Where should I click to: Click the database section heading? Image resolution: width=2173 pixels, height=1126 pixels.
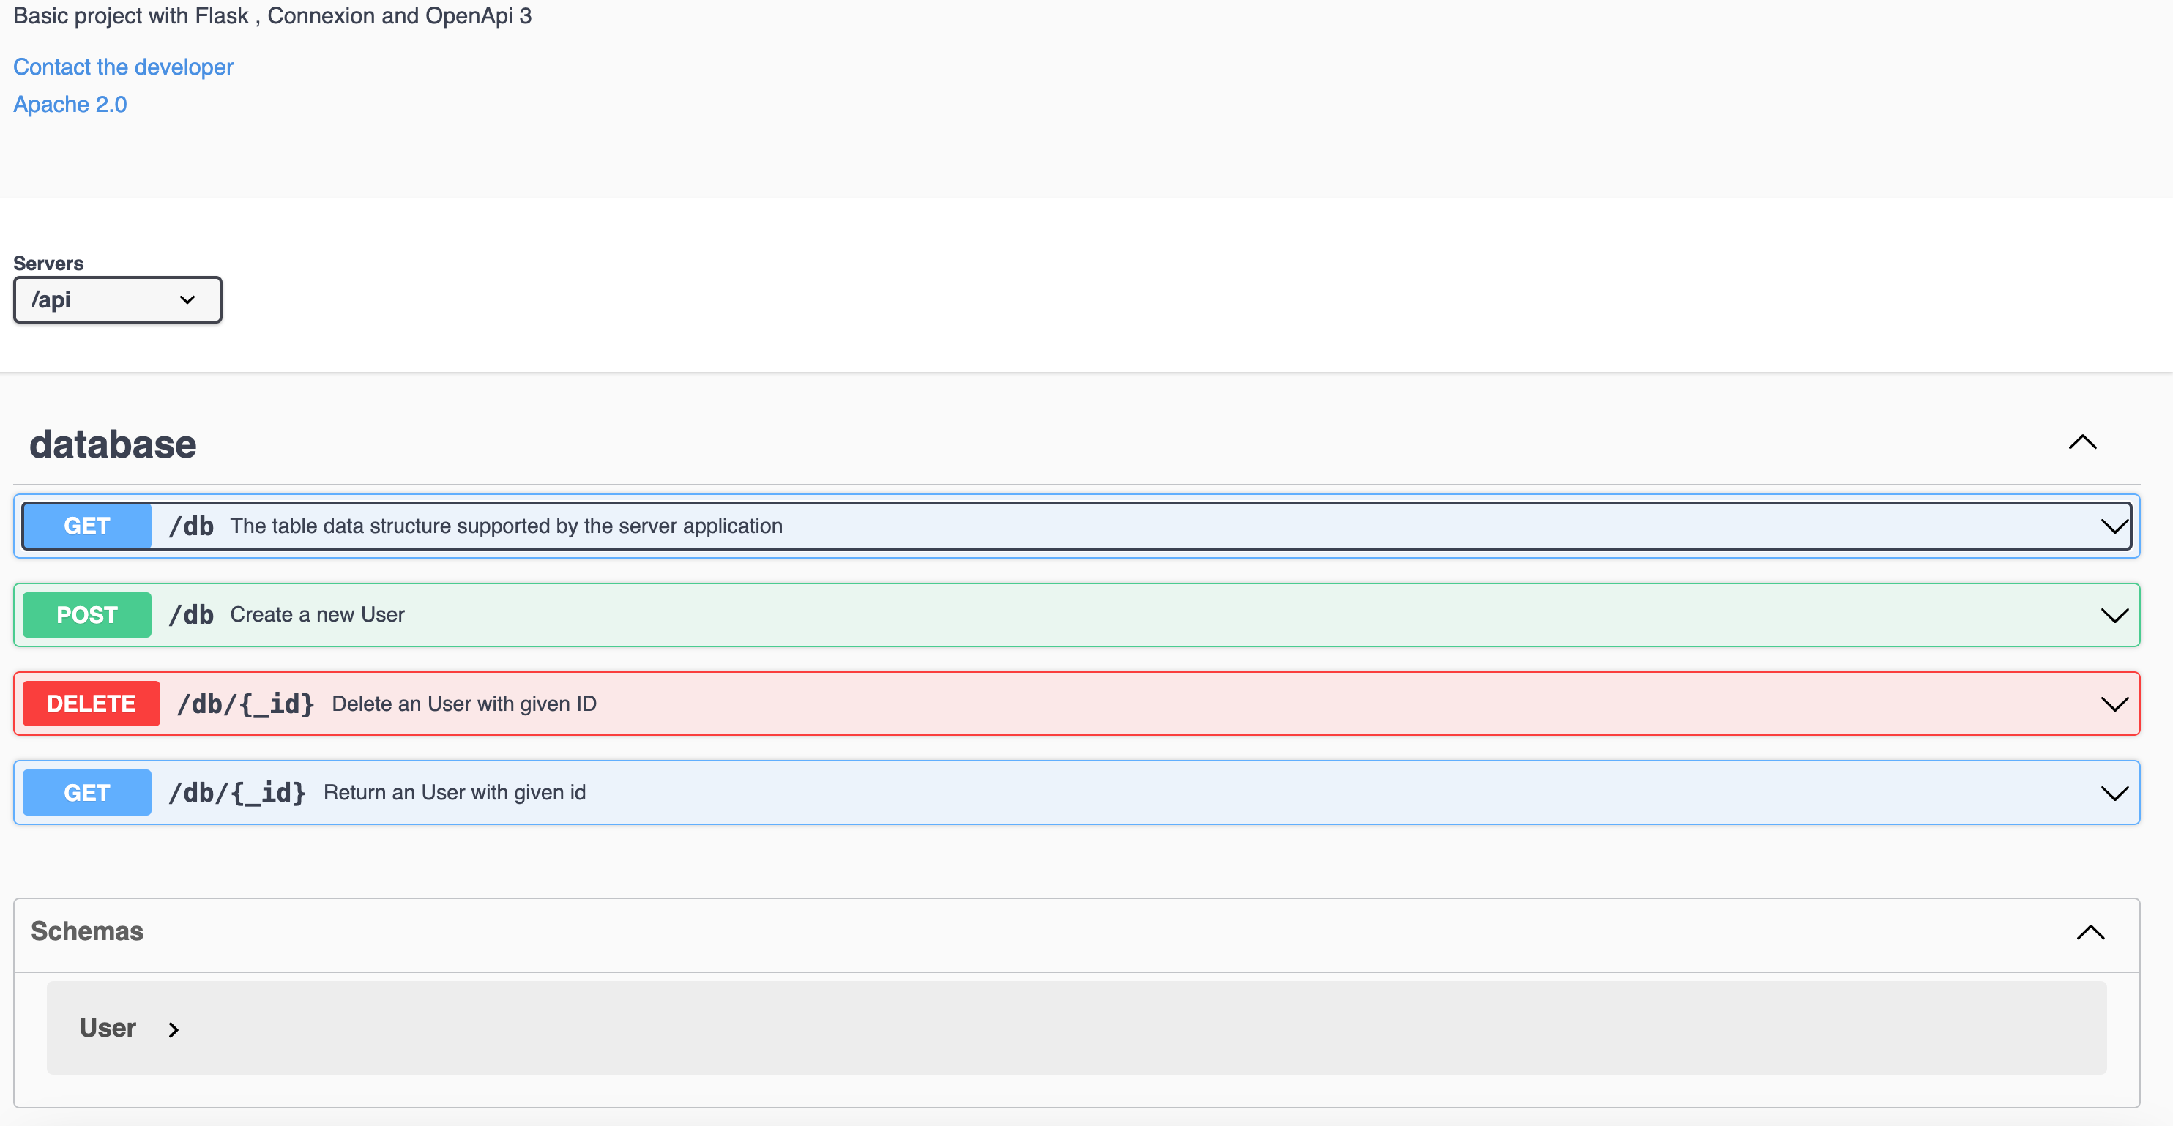point(113,444)
